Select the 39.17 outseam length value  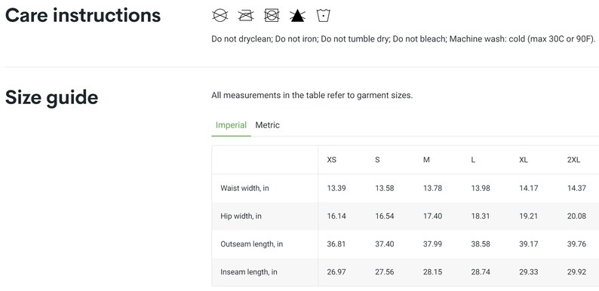tap(528, 244)
